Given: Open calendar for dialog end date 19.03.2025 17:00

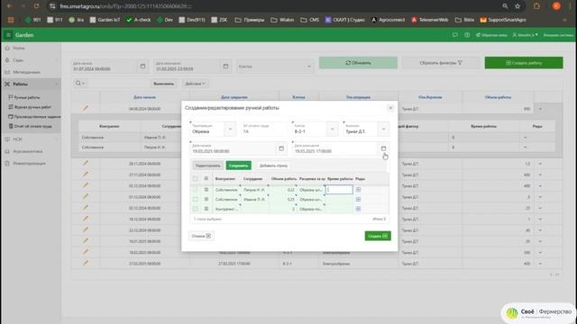Looking at the screenshot, I should point(383,148).
